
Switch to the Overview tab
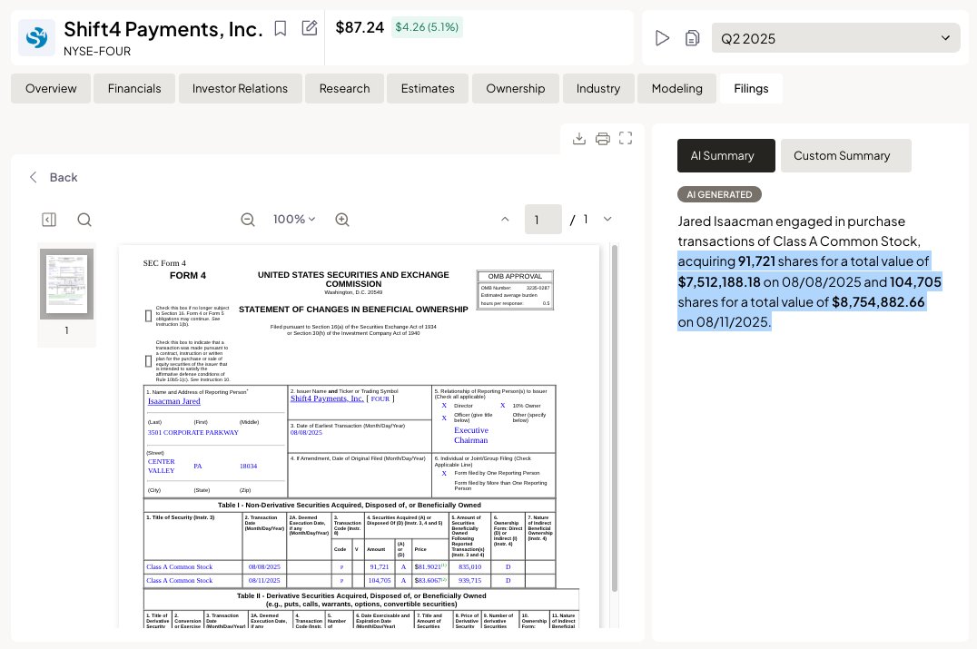(x=51, y=88)
